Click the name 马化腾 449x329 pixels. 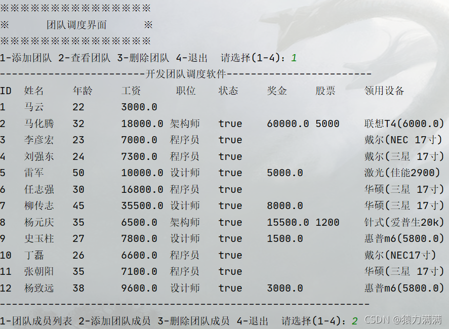pyautogui.click(x=39, y=124)
